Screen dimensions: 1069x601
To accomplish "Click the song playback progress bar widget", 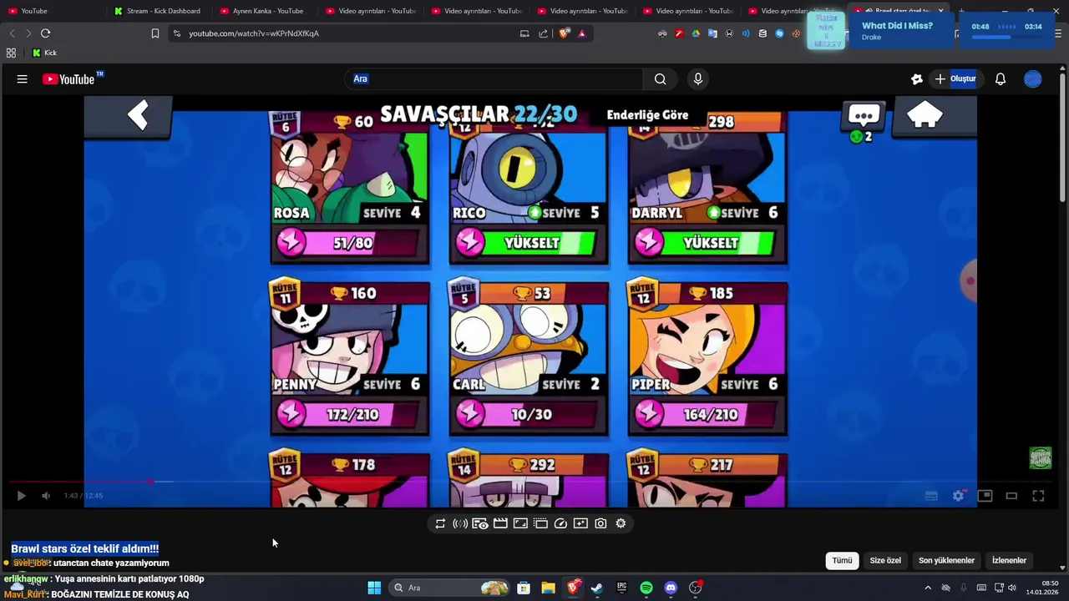I will tap(1006, 37).
